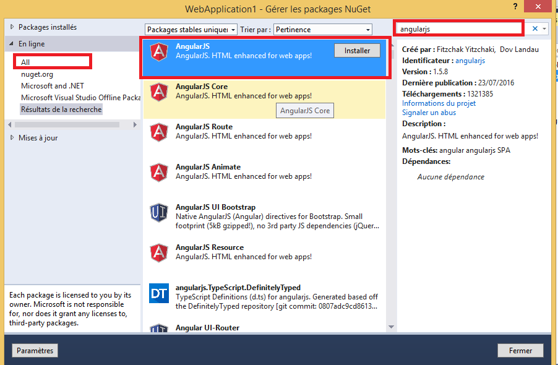
Task: Click in the angularjs search field
Action: [459, 29]
